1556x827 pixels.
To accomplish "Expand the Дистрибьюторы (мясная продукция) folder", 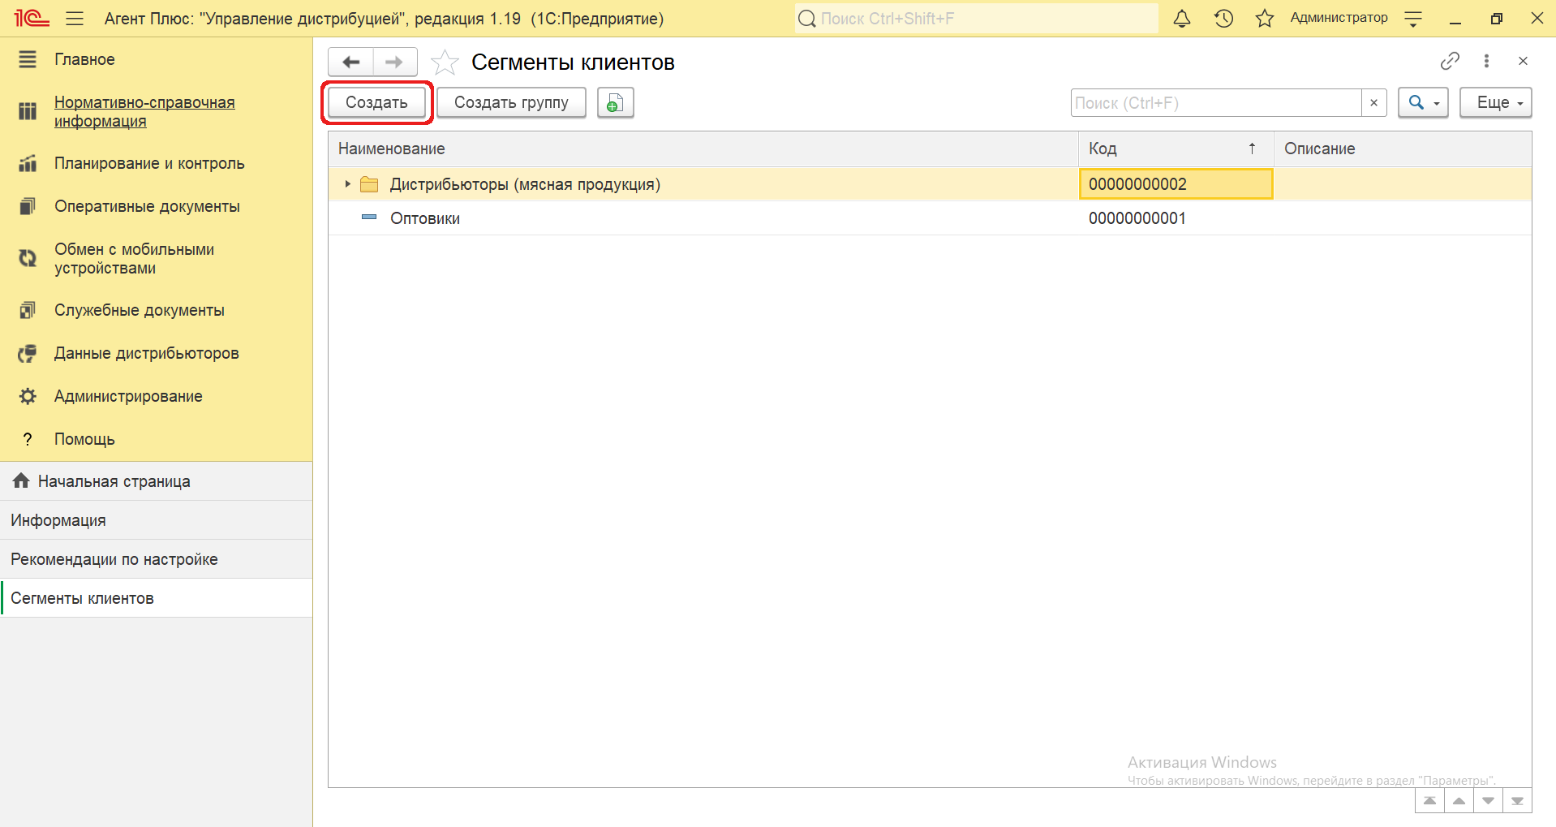I will [347, 184].
